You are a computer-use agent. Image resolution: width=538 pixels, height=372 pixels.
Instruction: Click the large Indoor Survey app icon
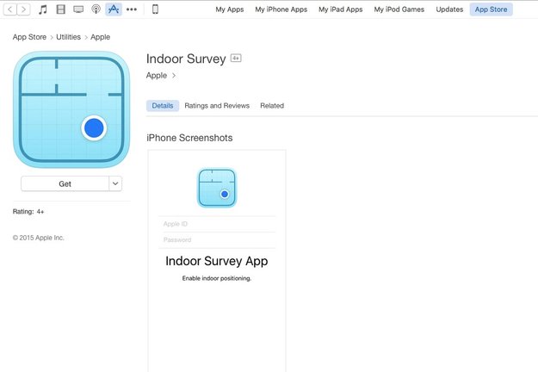coord(71,109)
